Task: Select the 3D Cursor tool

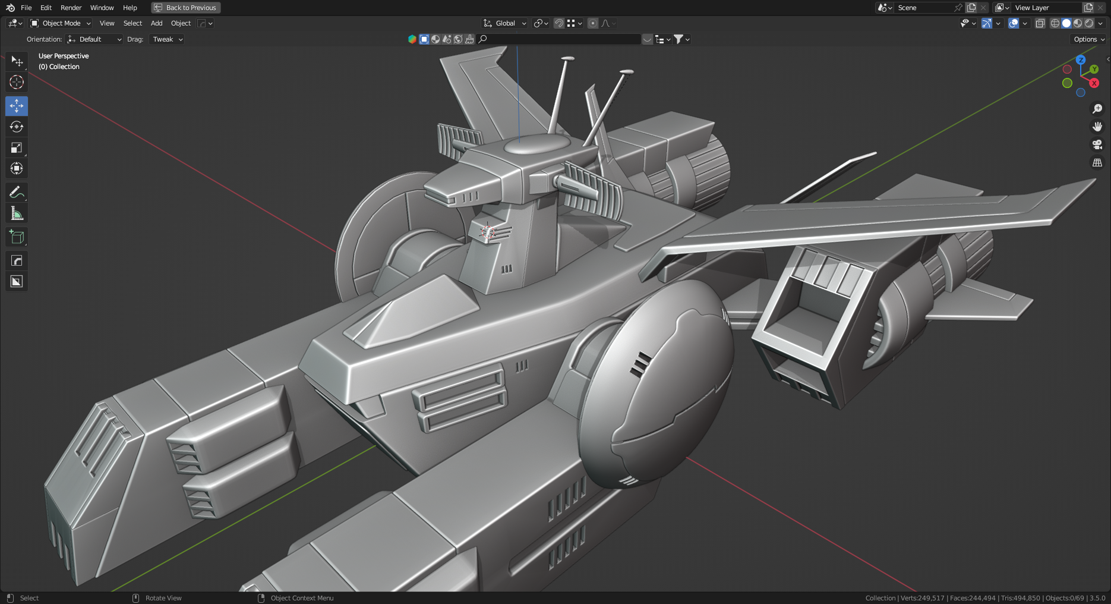Action: click(17, 82)
